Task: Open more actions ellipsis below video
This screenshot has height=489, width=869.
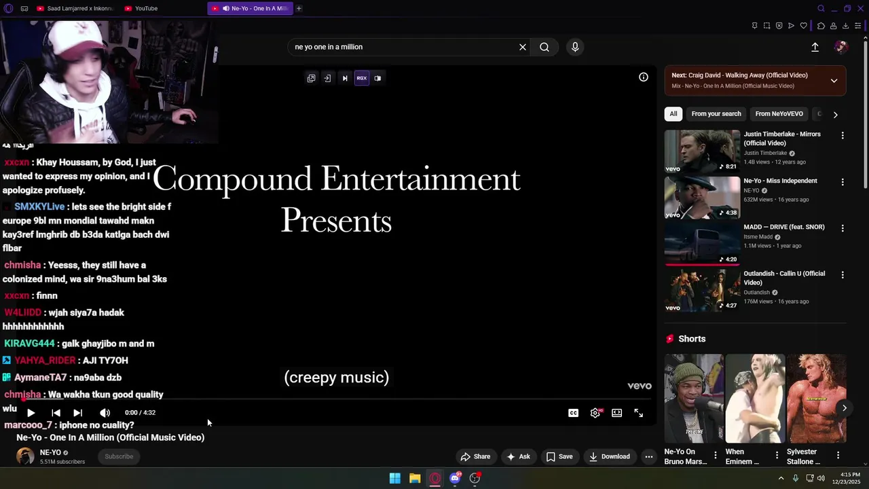Action: [x=648, y=456]
